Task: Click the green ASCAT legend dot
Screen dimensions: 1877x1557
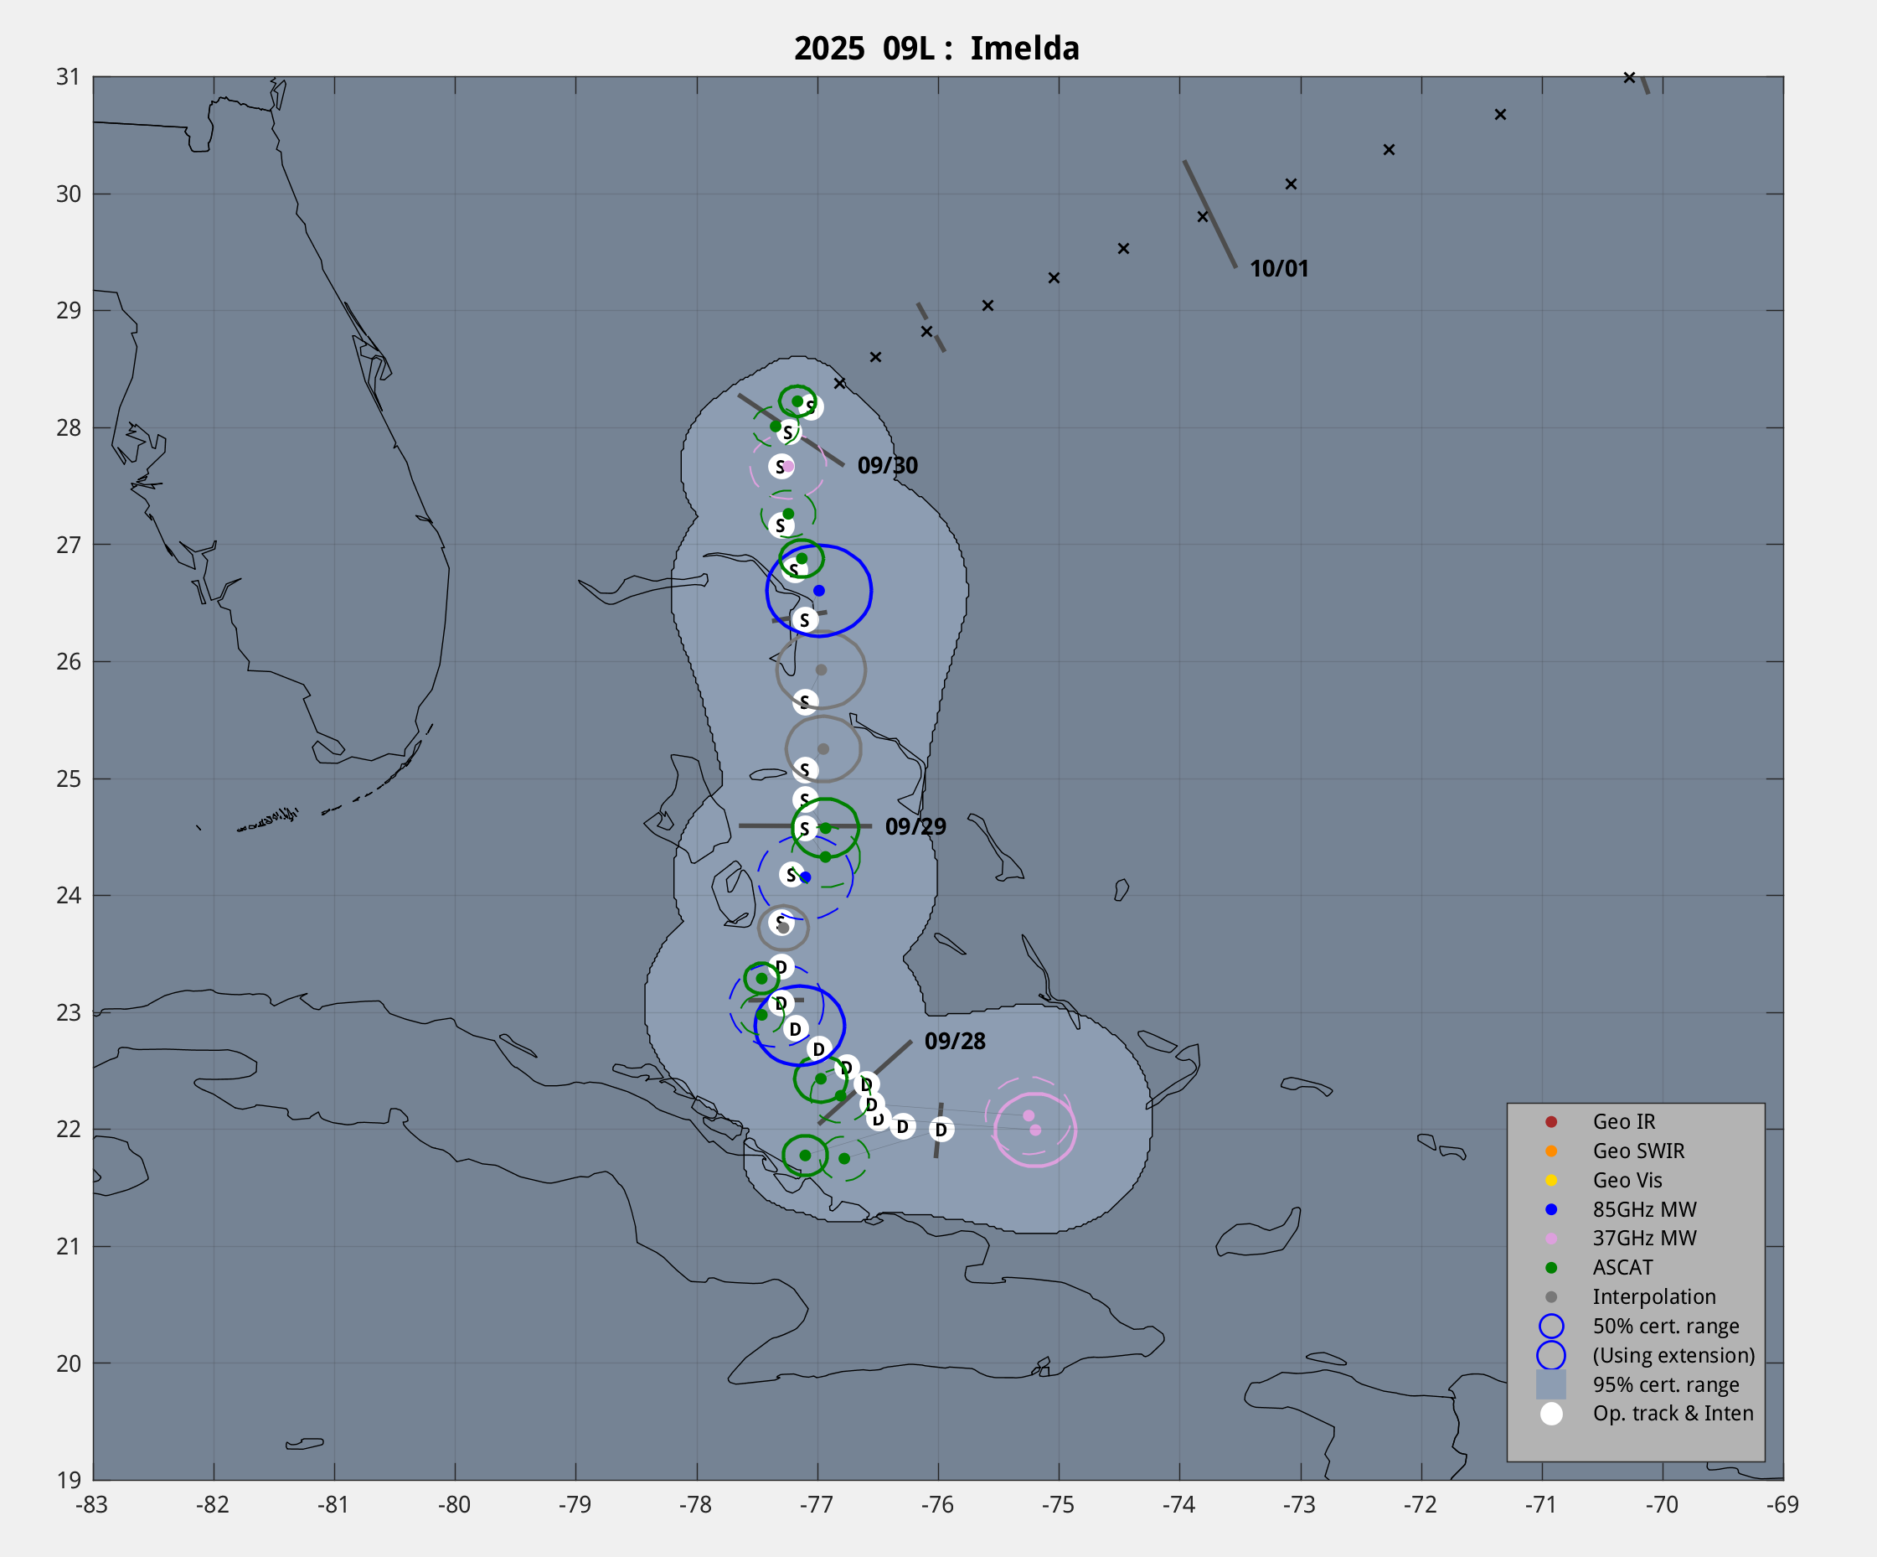Action: [1550, 1267]
